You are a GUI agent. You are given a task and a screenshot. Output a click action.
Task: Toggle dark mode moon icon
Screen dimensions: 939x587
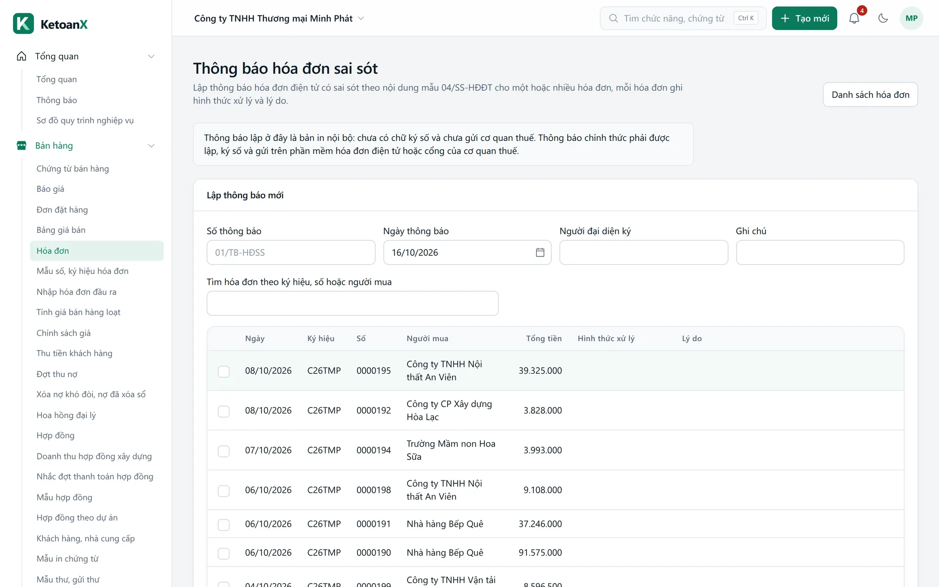[883, 18]
